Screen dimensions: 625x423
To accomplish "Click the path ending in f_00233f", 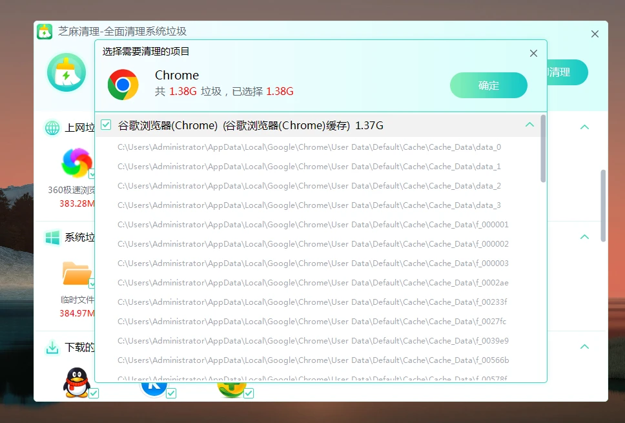I will (312, 302).
